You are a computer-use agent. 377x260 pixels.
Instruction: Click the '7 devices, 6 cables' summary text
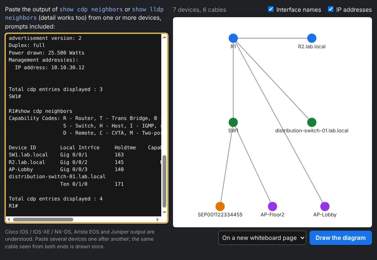(199, 10)
